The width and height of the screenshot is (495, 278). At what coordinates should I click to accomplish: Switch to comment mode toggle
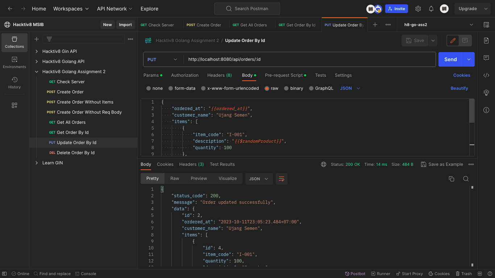(465, 41)
